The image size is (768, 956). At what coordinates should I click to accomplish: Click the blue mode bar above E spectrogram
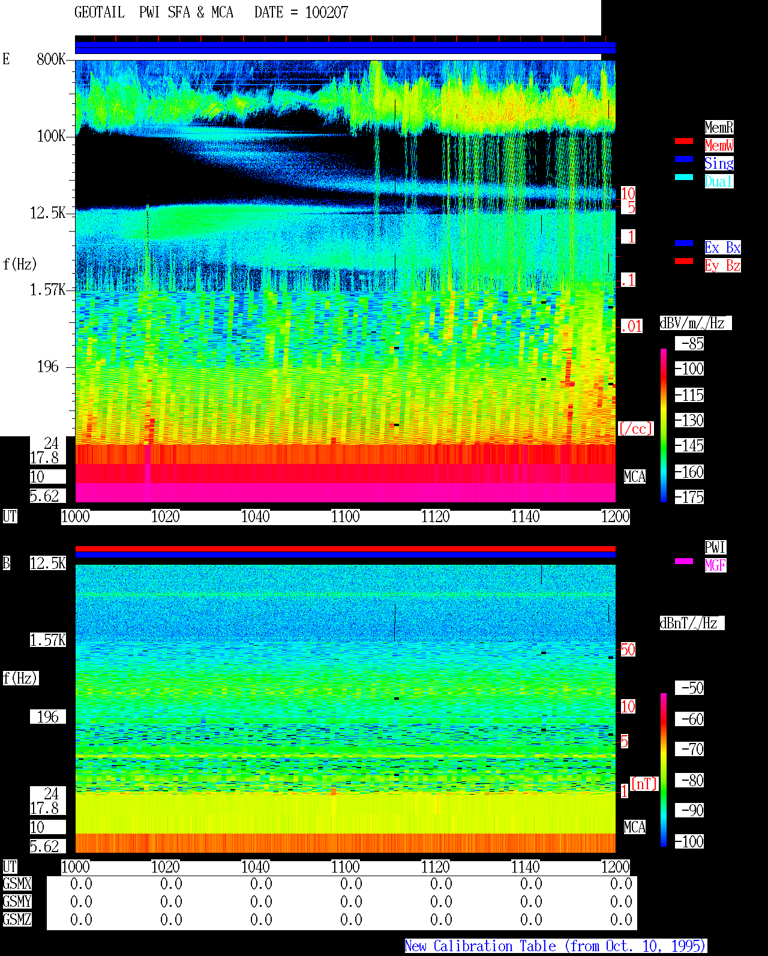(345, 47)
